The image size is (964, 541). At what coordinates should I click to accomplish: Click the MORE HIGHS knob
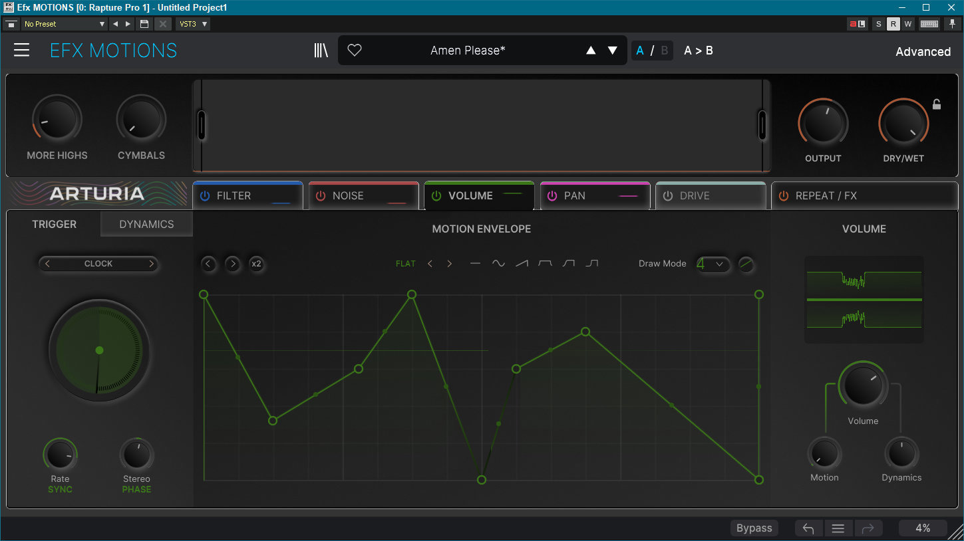[57, 120]
